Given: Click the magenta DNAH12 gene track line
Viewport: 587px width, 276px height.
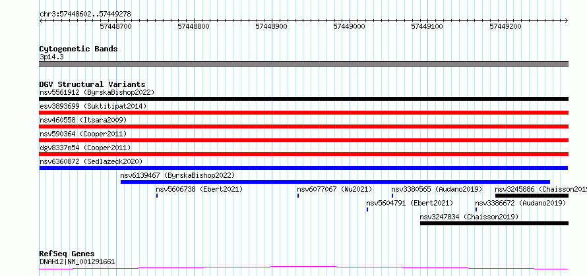Looking at the screenshot, I should pos(303,268).
